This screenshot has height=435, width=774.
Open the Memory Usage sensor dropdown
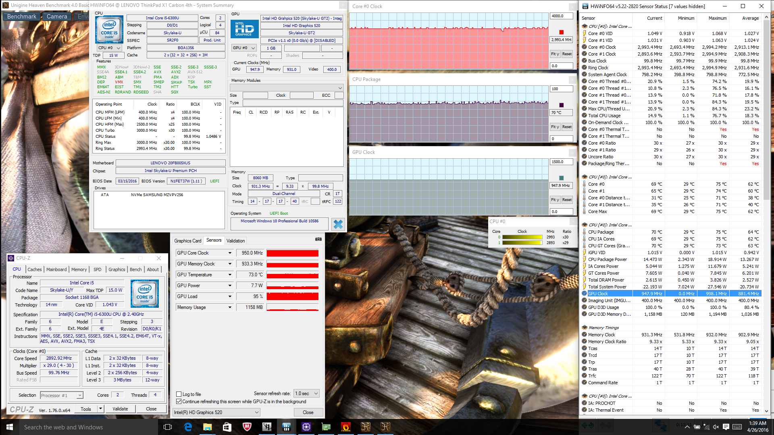pos(230,307)
